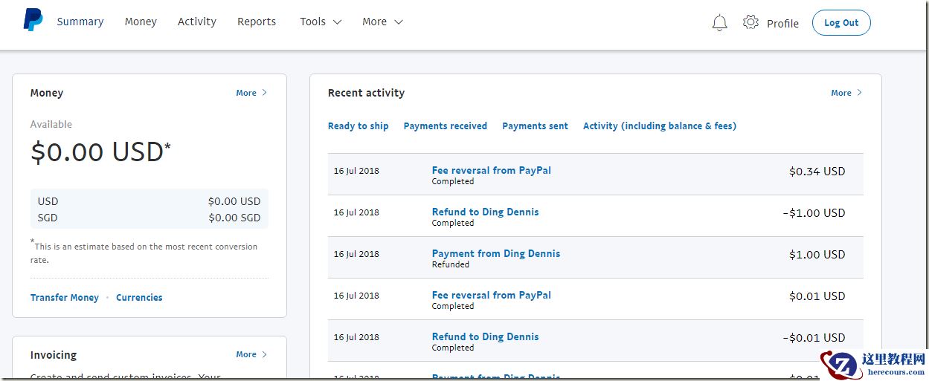Click the USD balance row
The width and height of the screenshot is (929, 381).
149,201
